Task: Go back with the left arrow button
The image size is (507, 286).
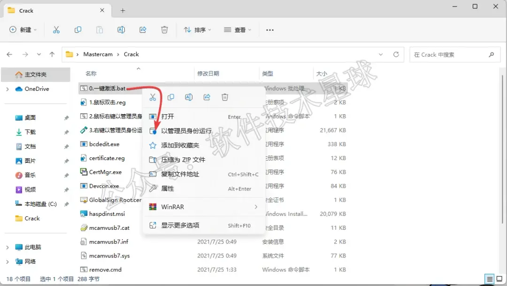Action: click(9, 54)
